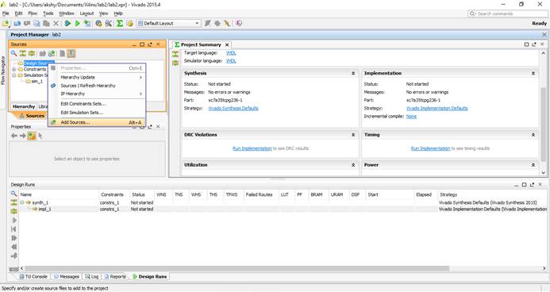Image resolution: width=550 pixels, height=292 pixels.
Task: Click the Incremental compile None link
Action: (x=411, y=117)
